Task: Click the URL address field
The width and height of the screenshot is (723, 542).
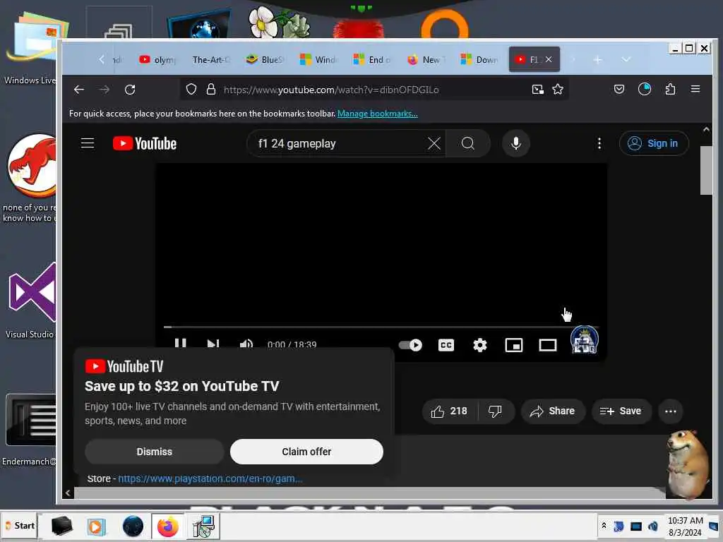Action: (374, 90)
